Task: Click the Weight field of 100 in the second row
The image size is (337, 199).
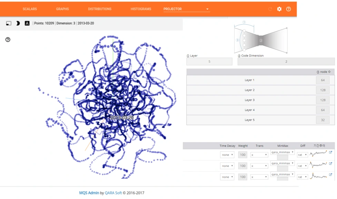Action: coord(242,166)
